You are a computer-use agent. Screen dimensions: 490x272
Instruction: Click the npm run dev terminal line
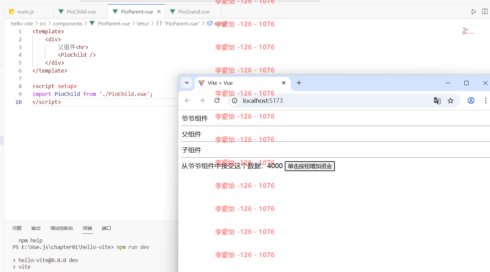[81, 247]
